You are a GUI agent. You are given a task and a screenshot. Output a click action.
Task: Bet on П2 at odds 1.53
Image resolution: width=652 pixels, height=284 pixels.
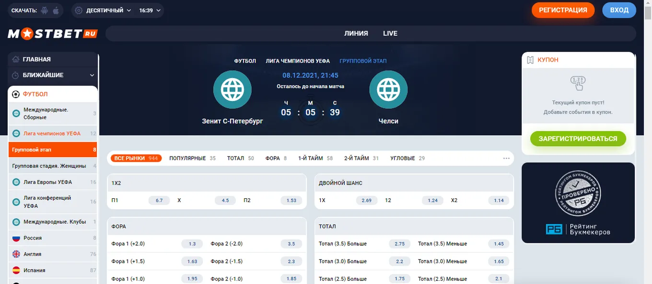tap(291, 201)
